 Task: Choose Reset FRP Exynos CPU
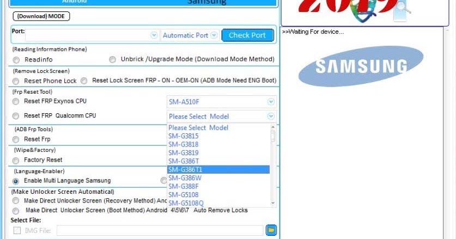tap(16, 101)
